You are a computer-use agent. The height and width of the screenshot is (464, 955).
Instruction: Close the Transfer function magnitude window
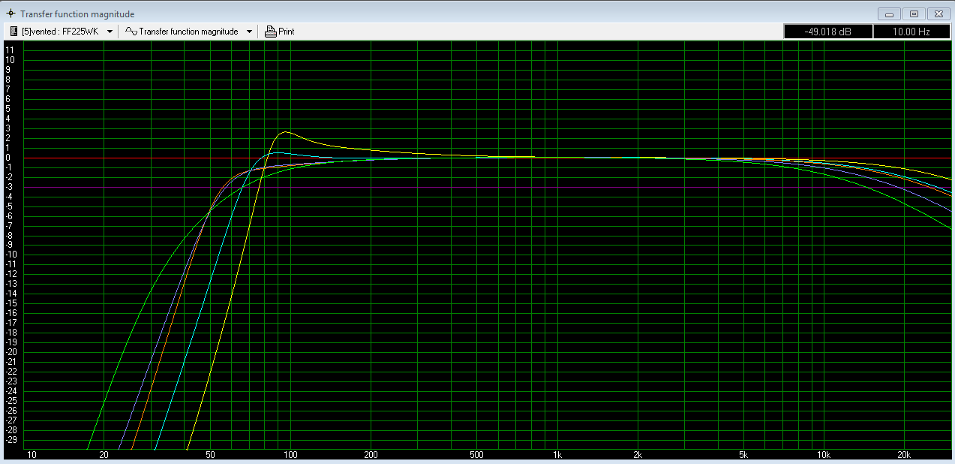(938, 14)
